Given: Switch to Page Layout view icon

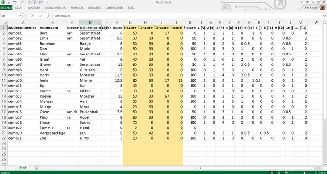Looking at the screenshot, I should pos(279,173).
